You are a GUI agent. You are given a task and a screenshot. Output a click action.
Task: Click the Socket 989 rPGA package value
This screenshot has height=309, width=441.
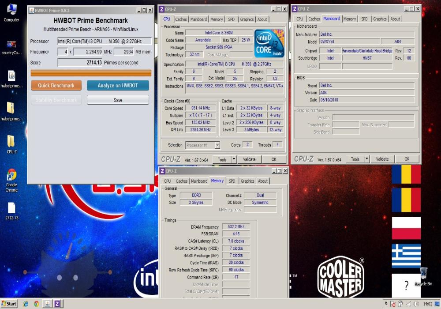(219, 47)
